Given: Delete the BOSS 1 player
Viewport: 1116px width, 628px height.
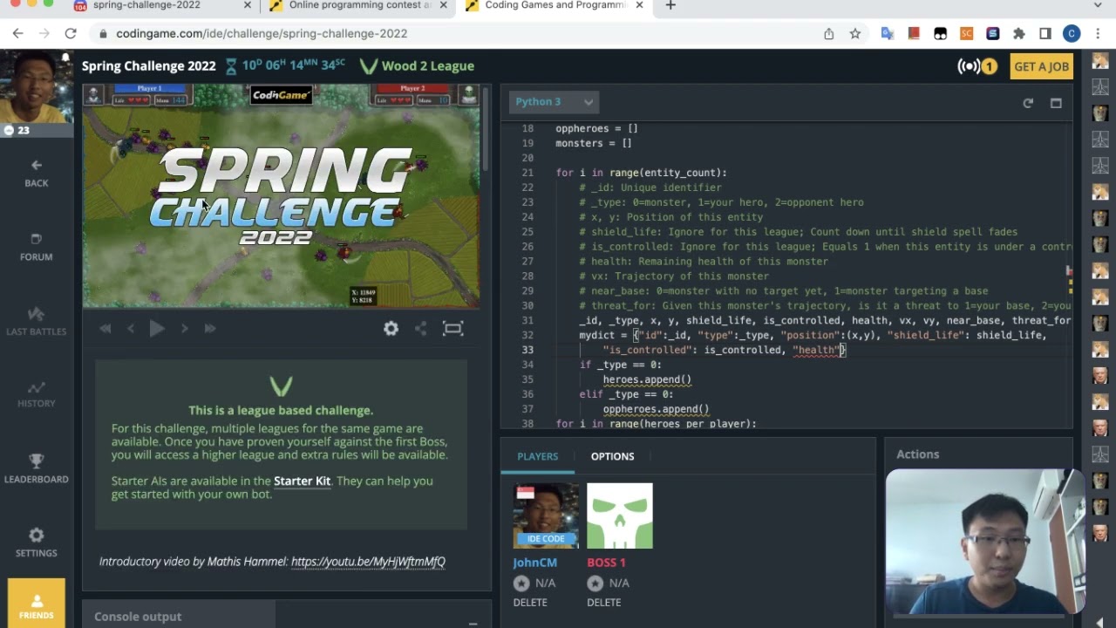Looking at the screenshot, I should point(604,603).
